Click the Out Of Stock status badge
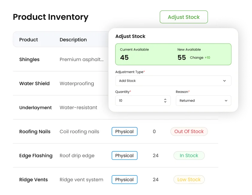252x195 pixels. [189, 131]
